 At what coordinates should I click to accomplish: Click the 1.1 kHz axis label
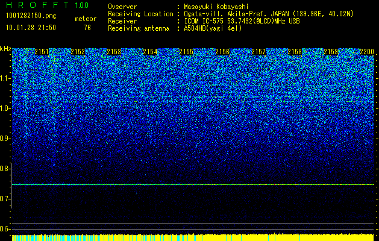pyautogui.click(x=5, y=78)
